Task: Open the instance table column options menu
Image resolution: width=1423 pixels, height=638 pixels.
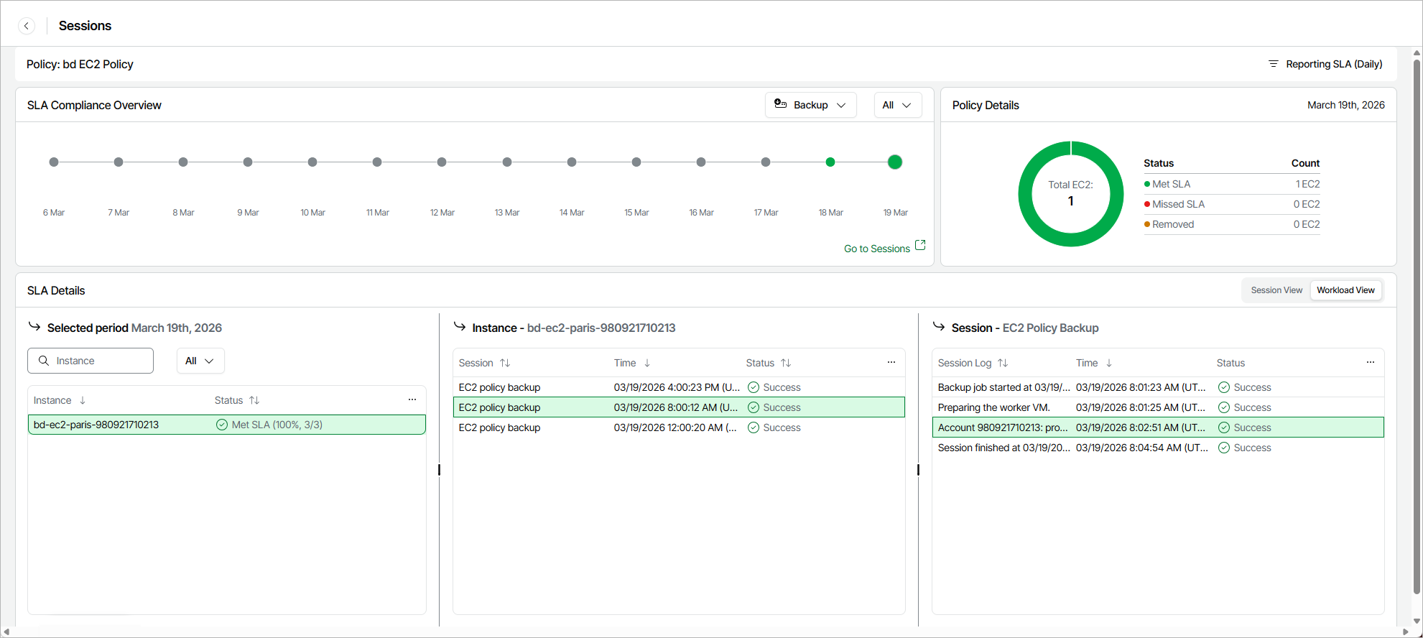Action: coord(412,399)
